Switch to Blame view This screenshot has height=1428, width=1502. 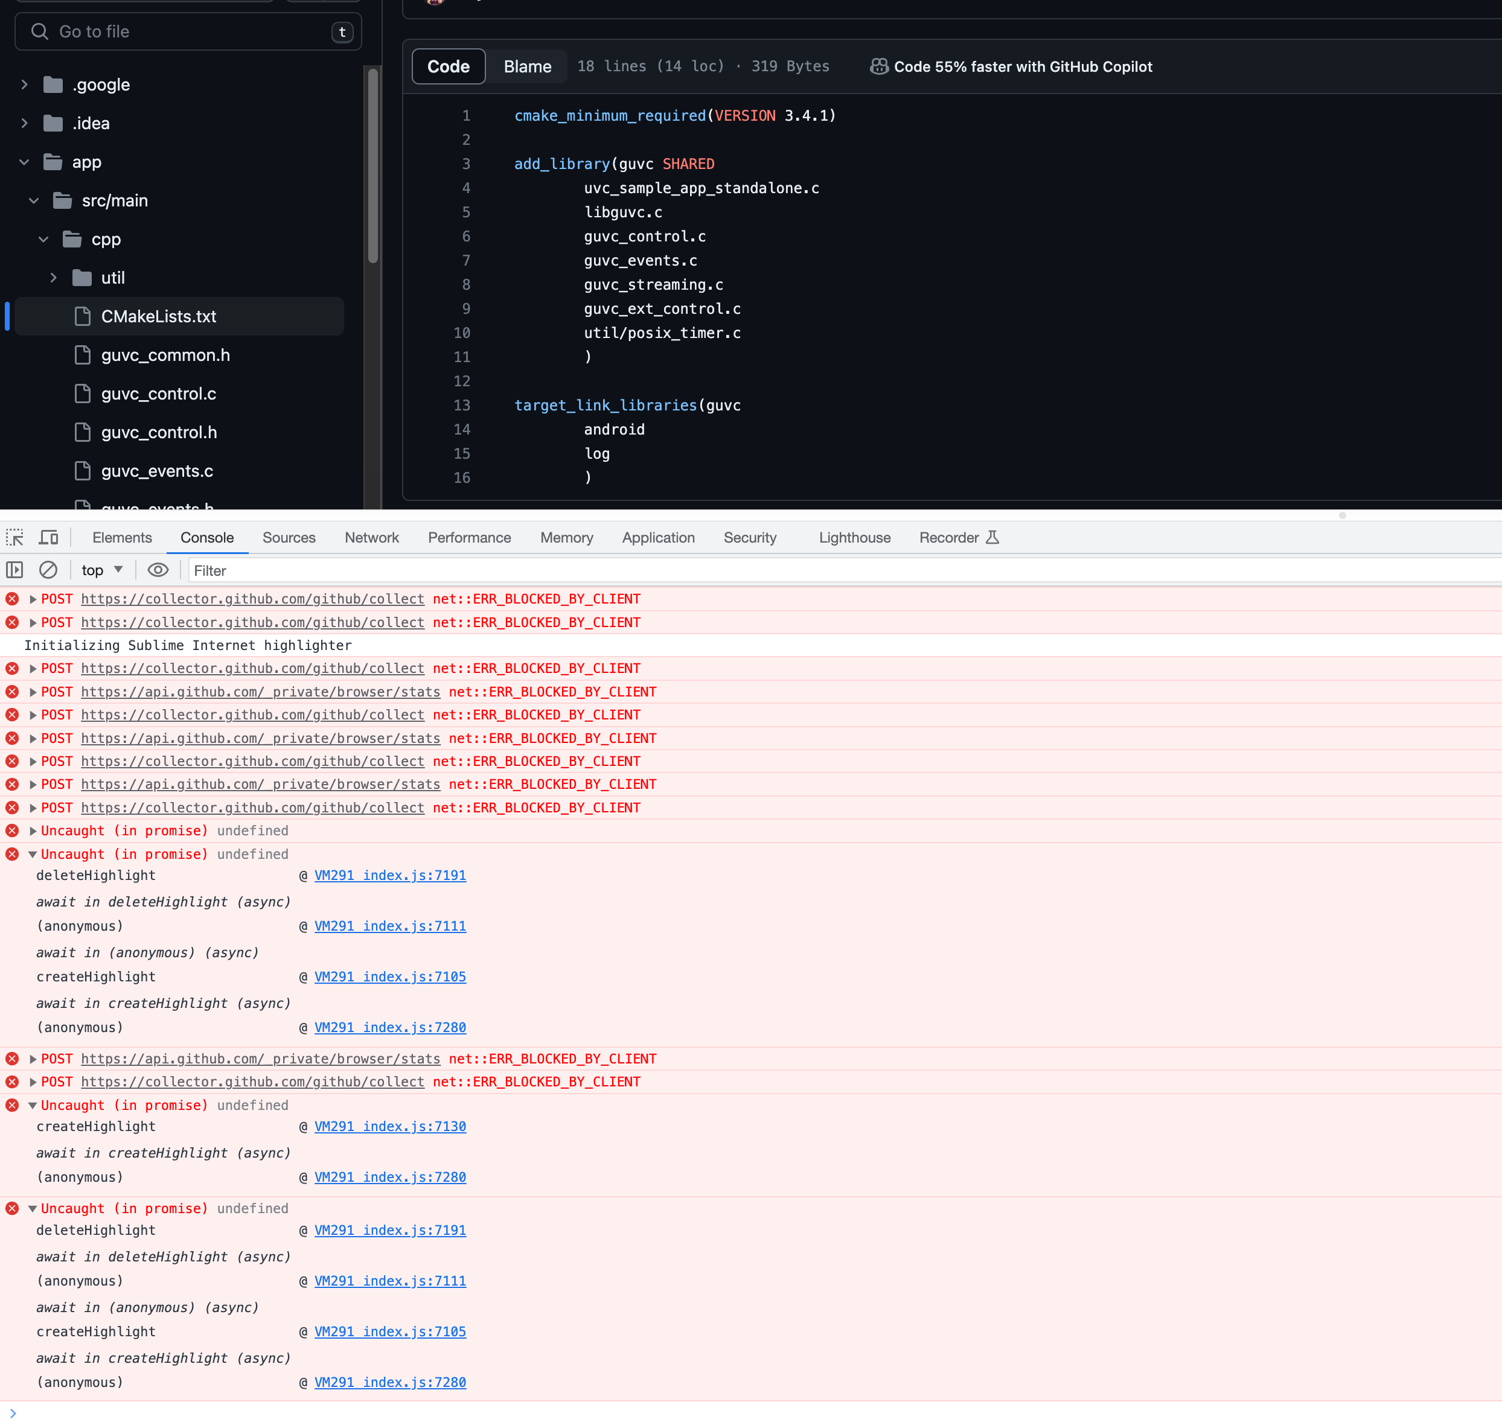[527, 67]
